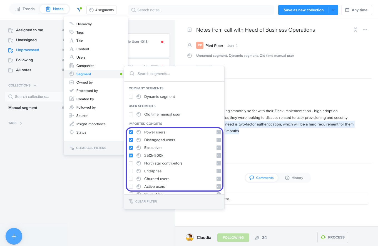This screenshot has height=246, width=378.
Task: Enable the Dynamic segment checkbox
Action: [x=131, y=97]
